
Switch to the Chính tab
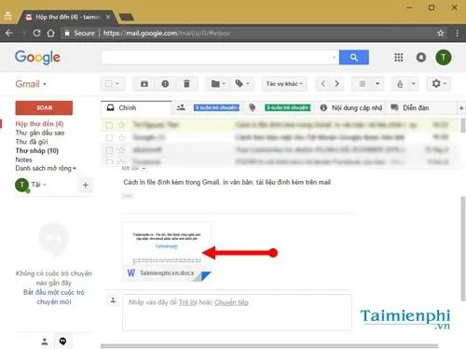point(136,108)
